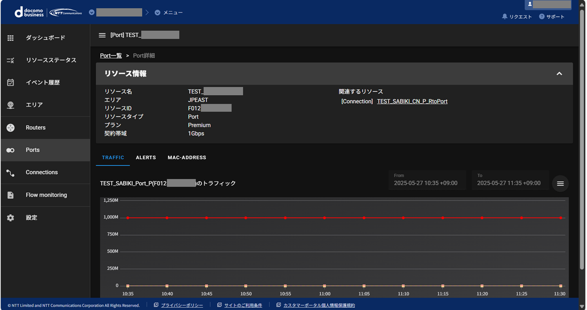
Task: Go back to Port一覧 breadcrumb
Action: click(x=111, y=55)
